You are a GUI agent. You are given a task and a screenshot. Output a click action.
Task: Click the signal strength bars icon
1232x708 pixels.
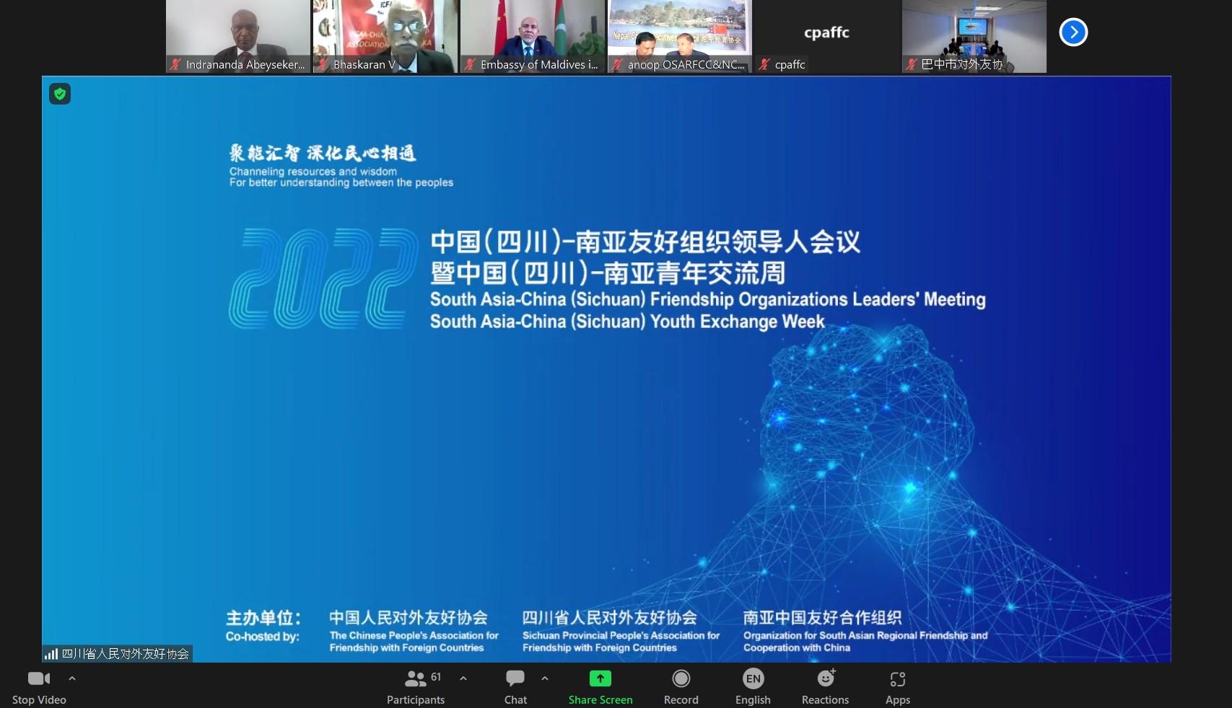coord(51,654)
